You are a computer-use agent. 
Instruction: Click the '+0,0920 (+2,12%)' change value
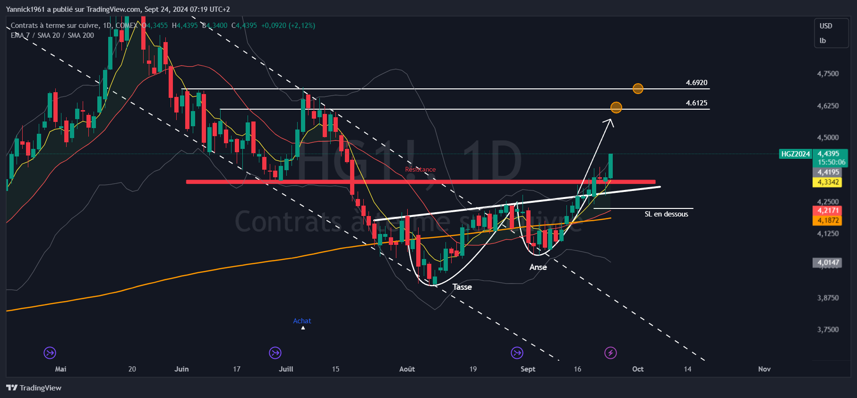click(x=288, y=26)
